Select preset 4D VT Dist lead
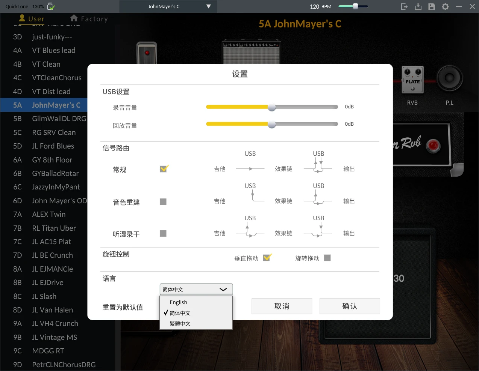The height and width of the screenshot is (371, 479). point(44,92)
